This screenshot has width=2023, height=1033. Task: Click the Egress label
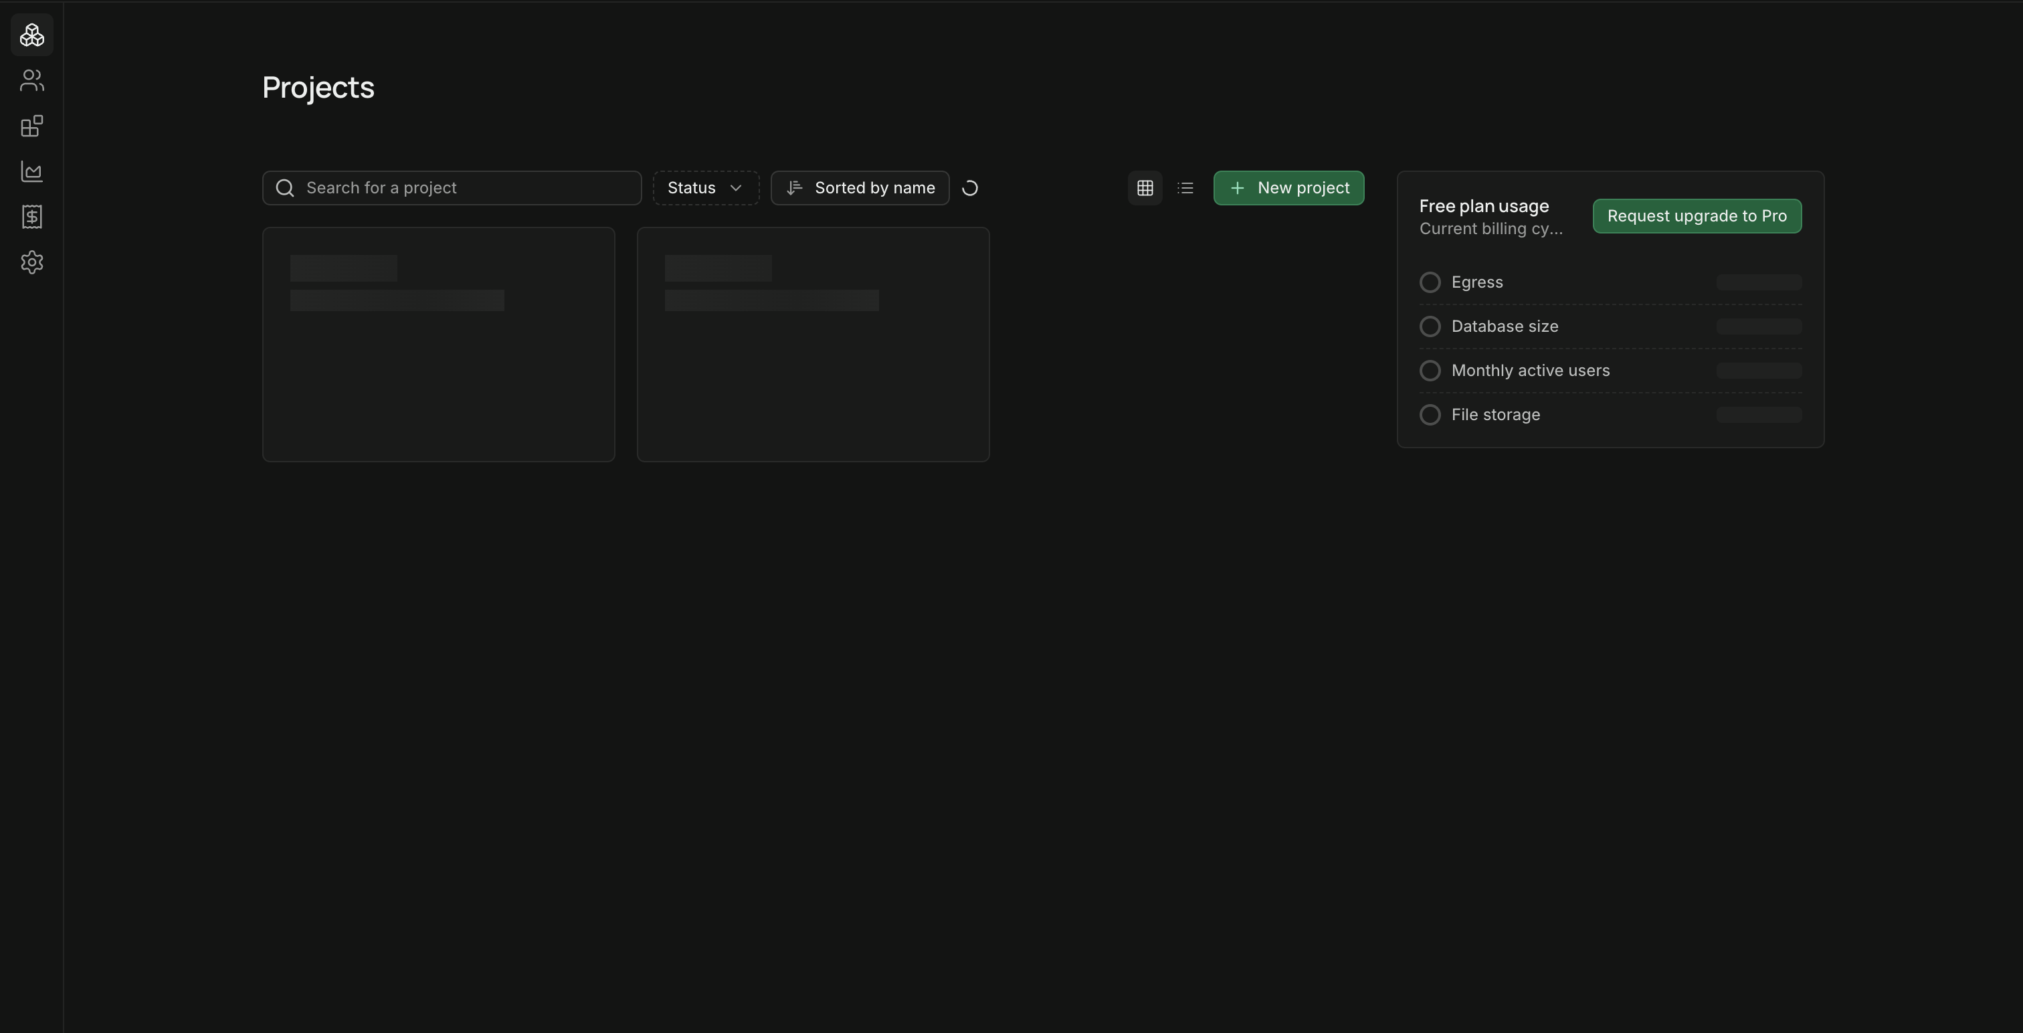(1477, 282)
